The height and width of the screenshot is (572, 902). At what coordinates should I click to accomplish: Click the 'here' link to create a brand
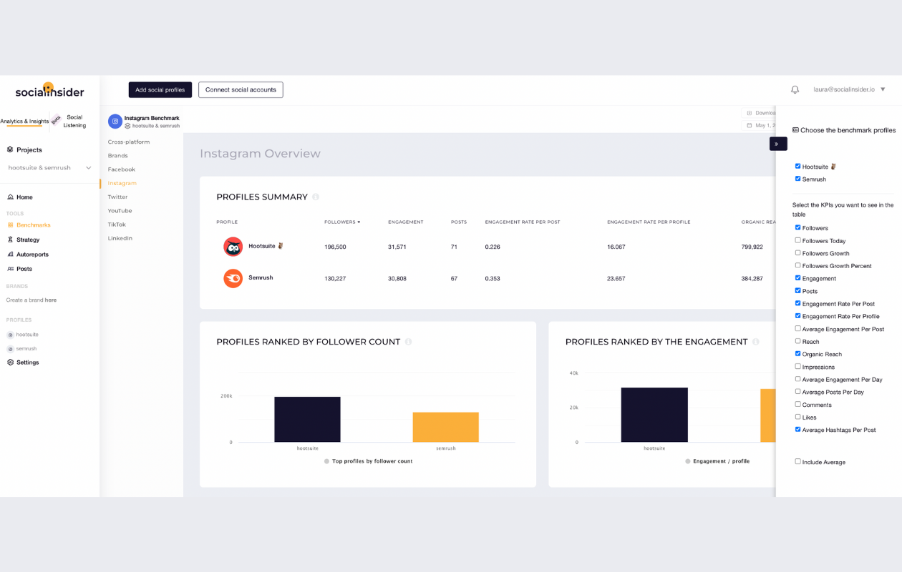tap(50, 300)
